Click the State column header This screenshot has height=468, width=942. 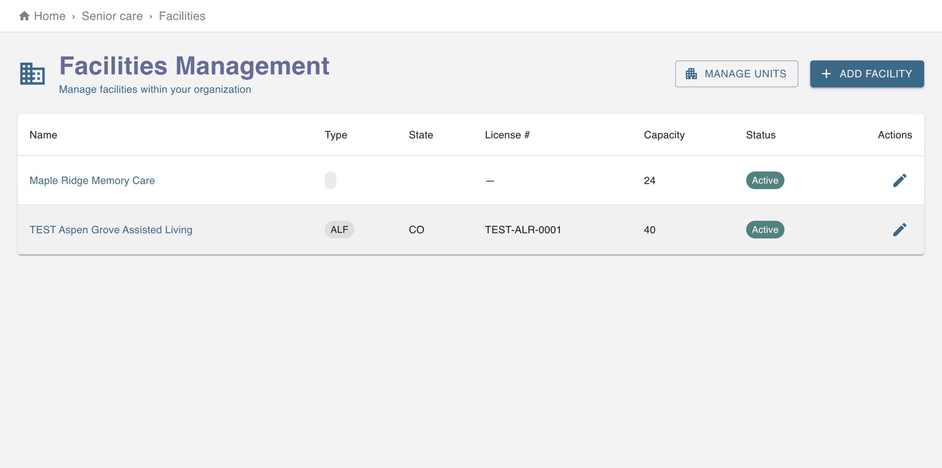pos(421,135)
